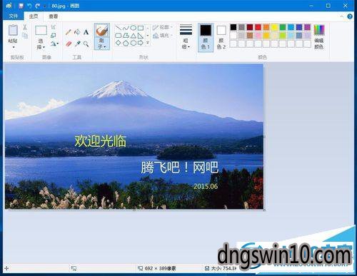The image size is (357, 276).
Task: Click the Undo arrow in the title bar
Action: click(29, 6)
